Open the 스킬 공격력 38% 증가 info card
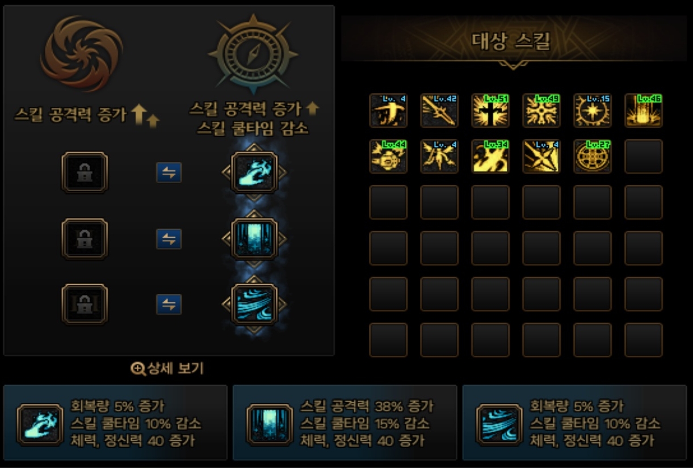 click(x=345, y=423)
